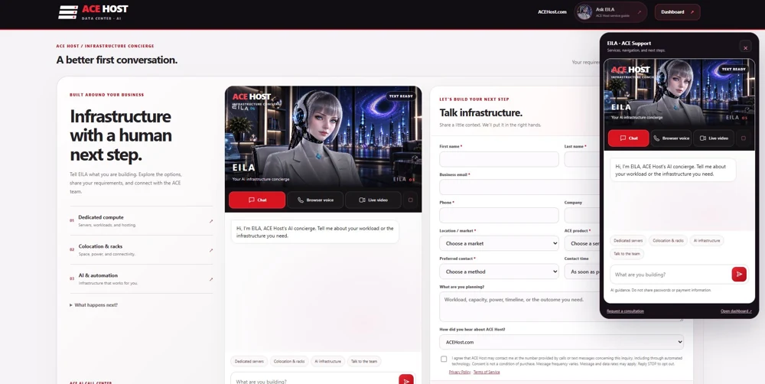
Task: Open the ACE product dropdown
Action: coord(582,243)
